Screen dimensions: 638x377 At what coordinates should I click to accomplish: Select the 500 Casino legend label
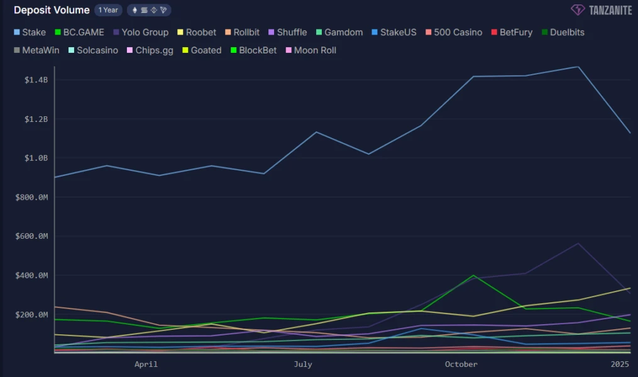(x=458, y=32)
